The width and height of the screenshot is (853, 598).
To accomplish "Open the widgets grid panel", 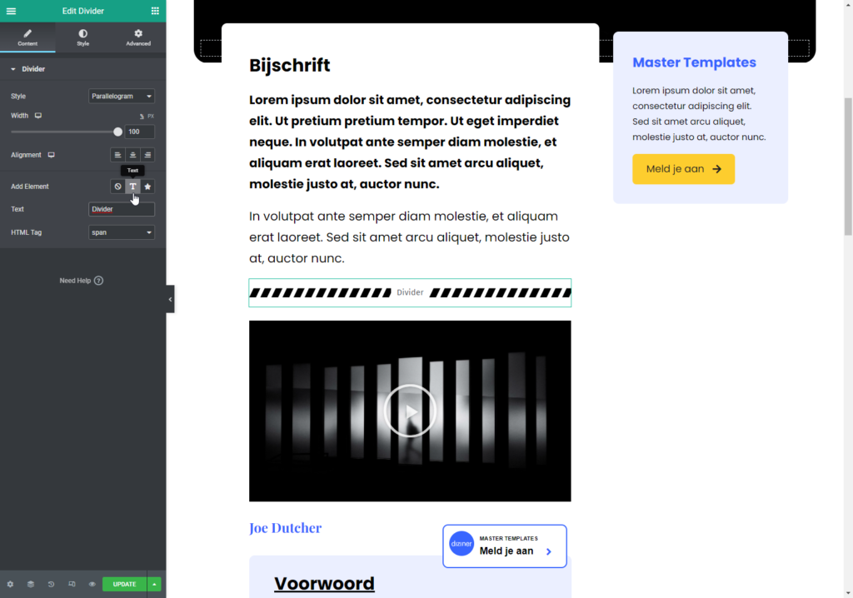I will pyautogui.click(x=155, y=11).
